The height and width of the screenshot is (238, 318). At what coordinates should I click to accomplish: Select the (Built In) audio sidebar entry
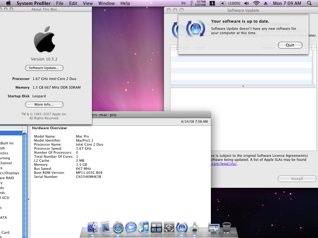(7, 143)
